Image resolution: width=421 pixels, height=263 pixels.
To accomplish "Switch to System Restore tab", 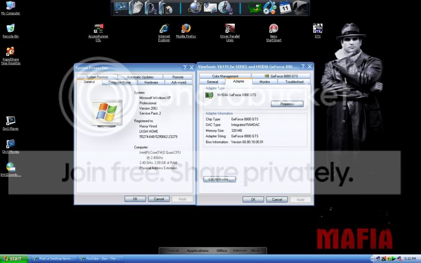I will tap(97, 77).
